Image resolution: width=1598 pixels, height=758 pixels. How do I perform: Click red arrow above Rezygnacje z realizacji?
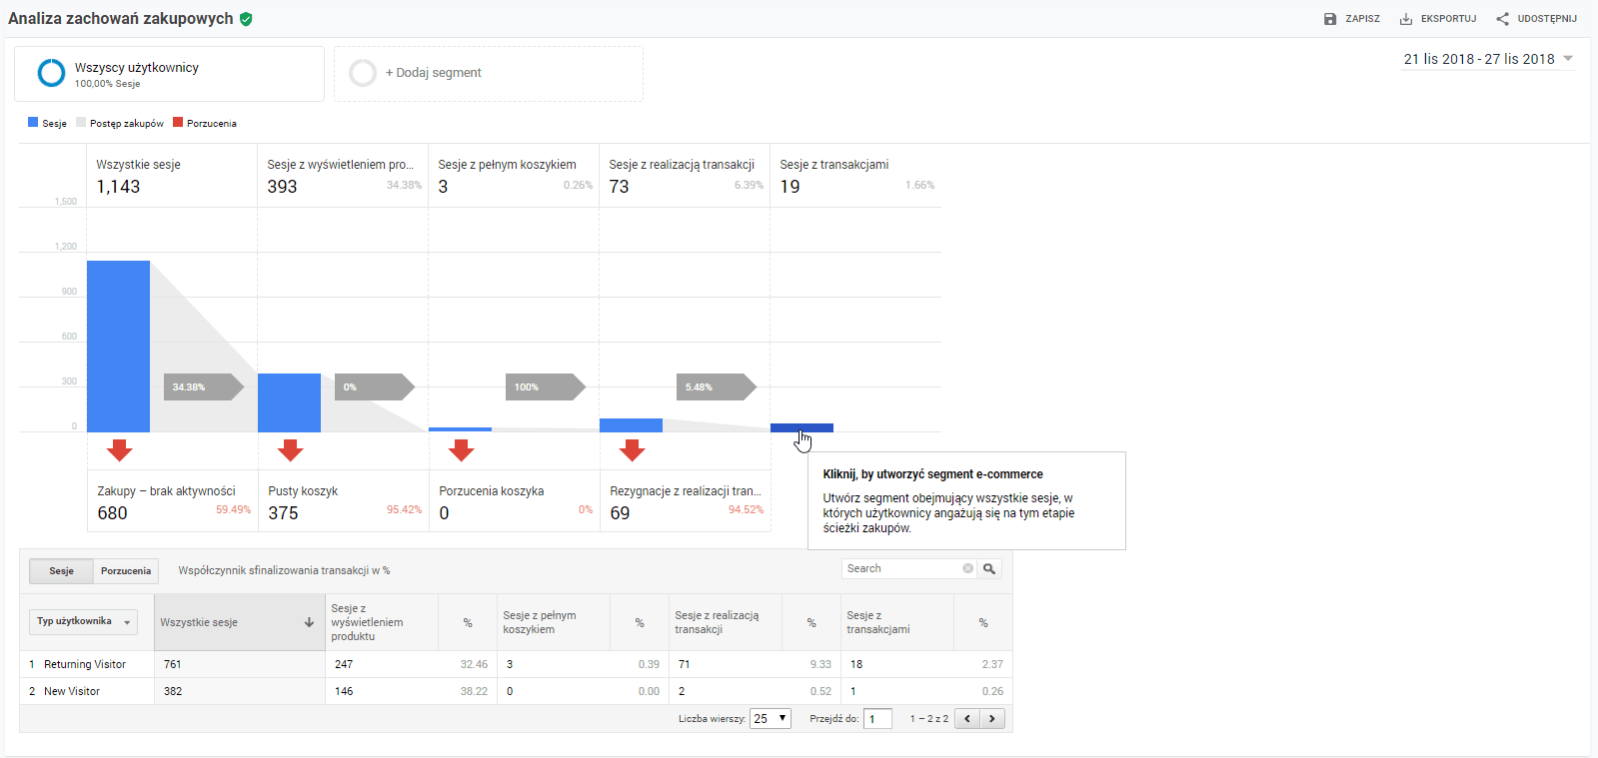632,450
